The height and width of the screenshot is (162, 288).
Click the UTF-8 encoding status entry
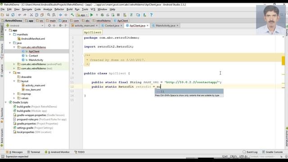[x=243, y=157]
